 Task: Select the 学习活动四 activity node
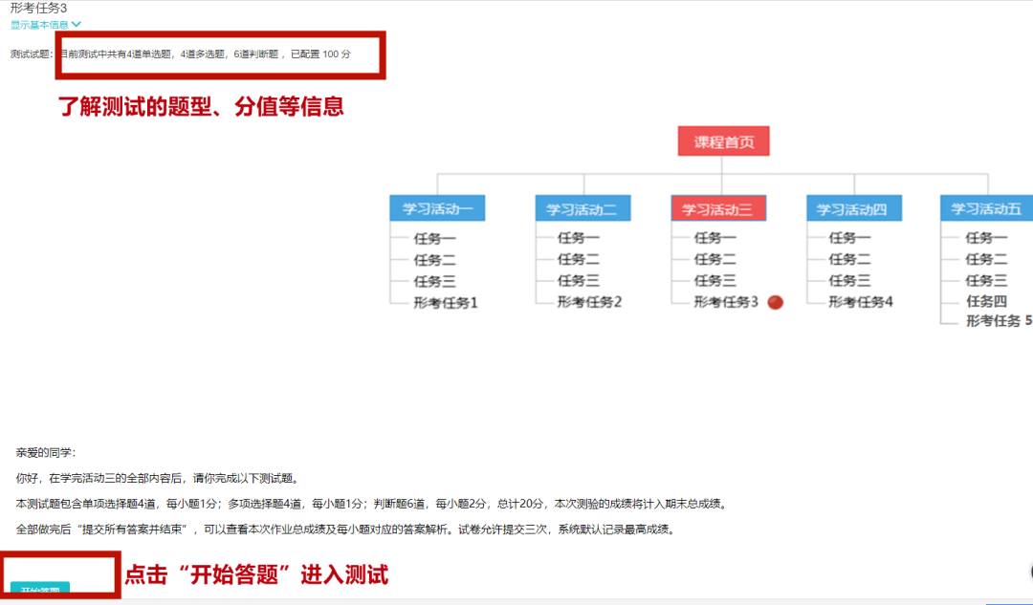point(854,207)
